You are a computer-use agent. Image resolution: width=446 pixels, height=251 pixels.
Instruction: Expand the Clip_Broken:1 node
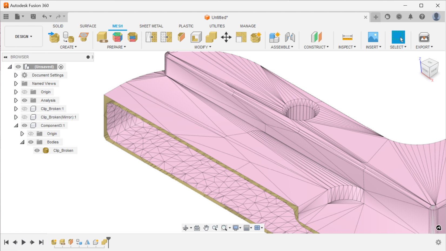(16, 109)
